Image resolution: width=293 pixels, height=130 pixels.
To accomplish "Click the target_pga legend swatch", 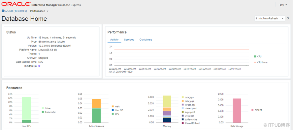I will (x=182, y=105).
